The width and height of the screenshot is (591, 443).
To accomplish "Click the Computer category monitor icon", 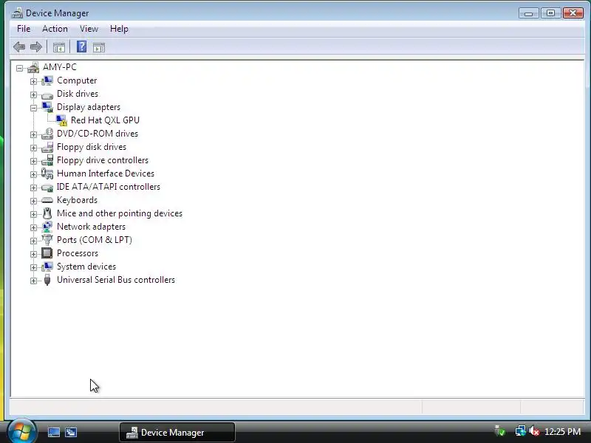I will (x=47, y=80).
